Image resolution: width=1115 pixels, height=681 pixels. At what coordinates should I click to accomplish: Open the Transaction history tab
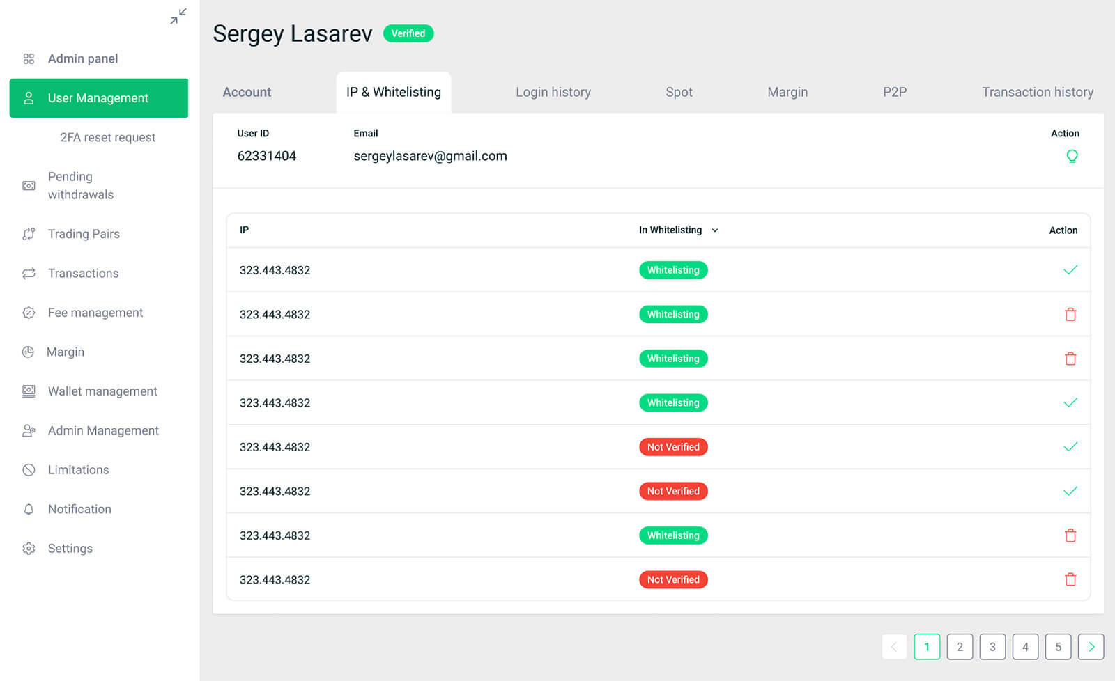pos(1037,92)
